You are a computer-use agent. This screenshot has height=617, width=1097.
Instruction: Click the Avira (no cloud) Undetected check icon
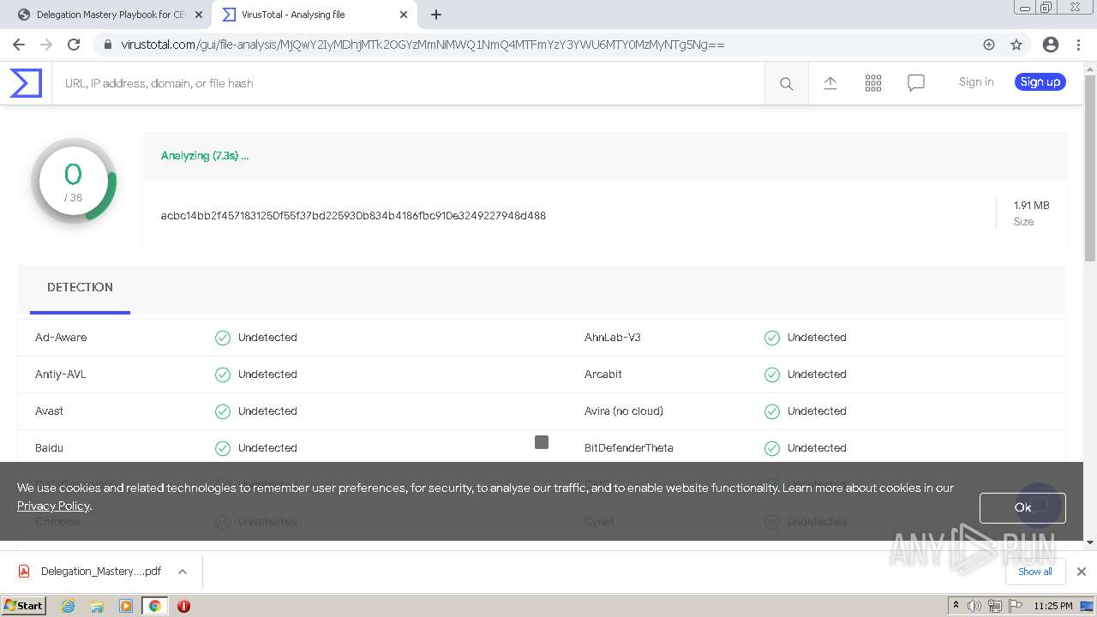point(772,411)
